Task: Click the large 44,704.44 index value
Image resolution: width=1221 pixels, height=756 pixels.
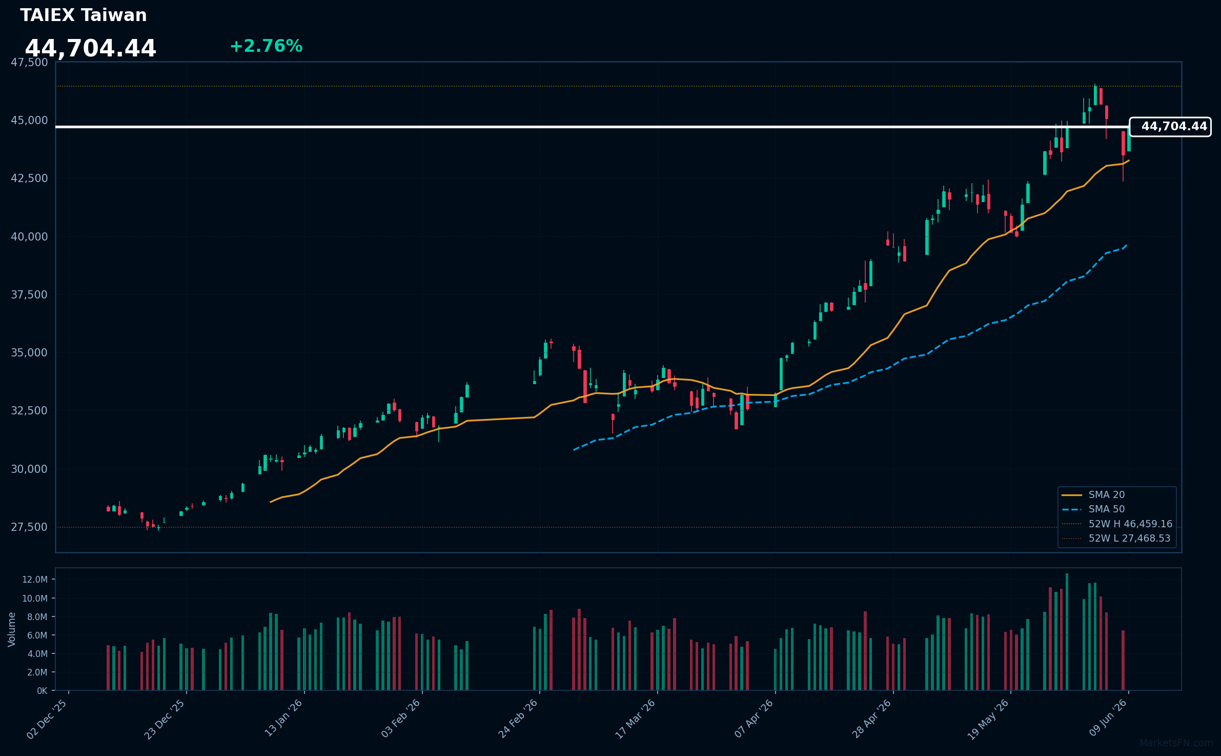Action: click(90, 49)
